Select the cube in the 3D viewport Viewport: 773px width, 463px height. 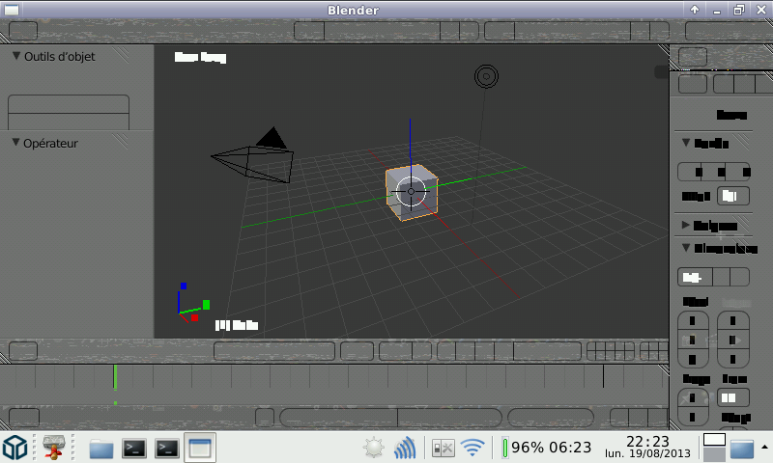[412, 192]
